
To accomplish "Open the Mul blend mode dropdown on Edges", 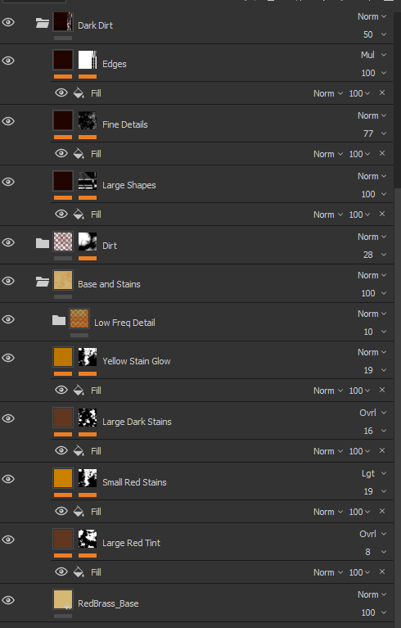I will click(373, 55).
